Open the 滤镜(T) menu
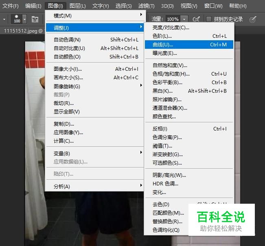The width and height of the screenshot is (265, 246). (x=146, y=6)
